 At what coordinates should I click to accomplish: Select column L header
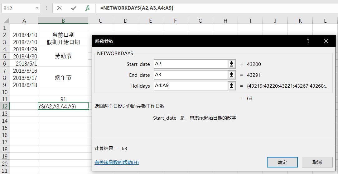coord(325,21)
